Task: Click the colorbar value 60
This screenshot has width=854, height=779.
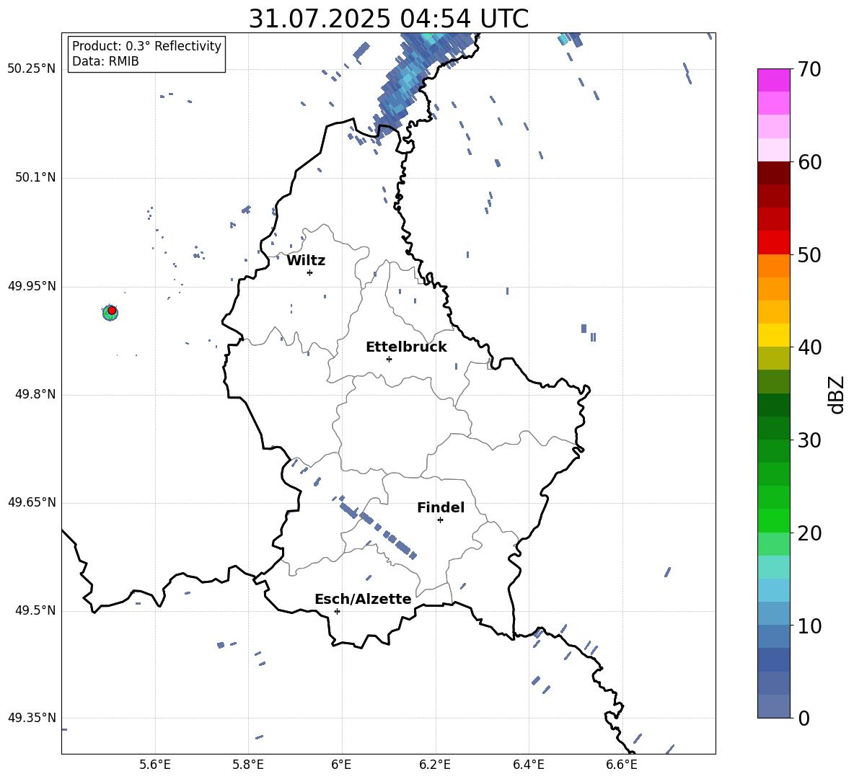Action: 809,162
